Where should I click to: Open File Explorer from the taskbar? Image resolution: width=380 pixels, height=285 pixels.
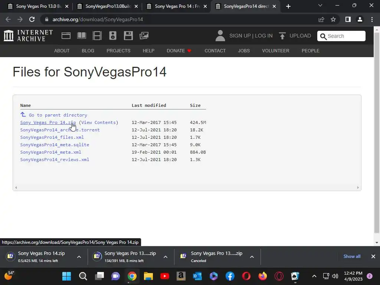[148, 276]
